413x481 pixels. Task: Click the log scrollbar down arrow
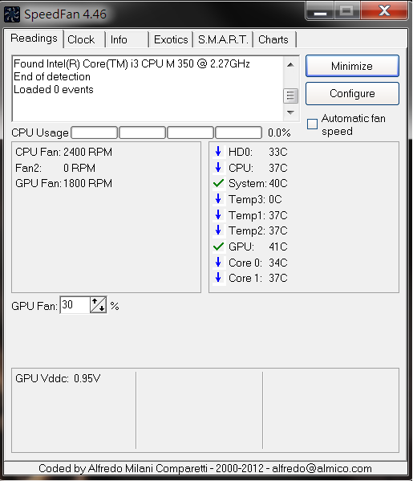[290, 112]
